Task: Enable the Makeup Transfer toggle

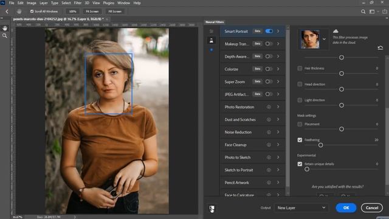Action: pyautogui.click(x=269, y=44)
